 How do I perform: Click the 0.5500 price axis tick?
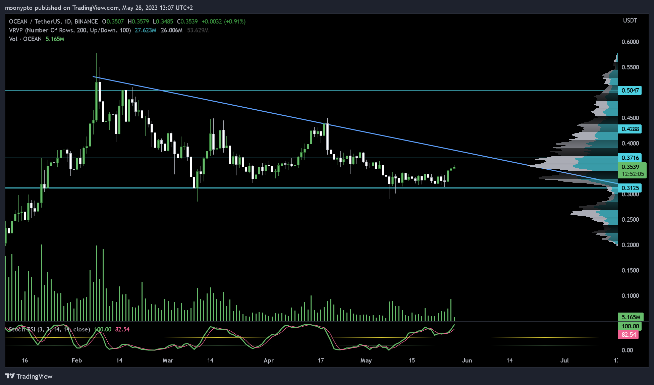coord(630,67)
